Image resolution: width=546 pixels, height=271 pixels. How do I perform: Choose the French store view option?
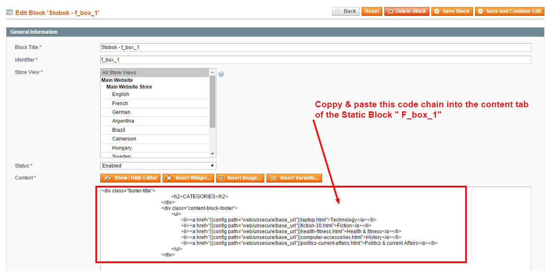155,103
